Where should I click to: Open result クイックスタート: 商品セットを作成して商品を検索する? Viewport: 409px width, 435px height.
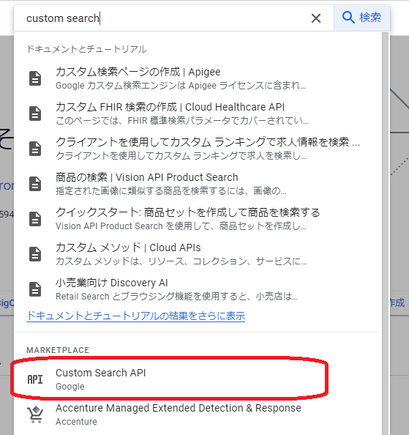click(x=188, y=212)
